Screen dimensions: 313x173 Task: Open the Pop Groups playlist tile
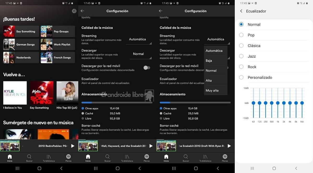(58, 31)
